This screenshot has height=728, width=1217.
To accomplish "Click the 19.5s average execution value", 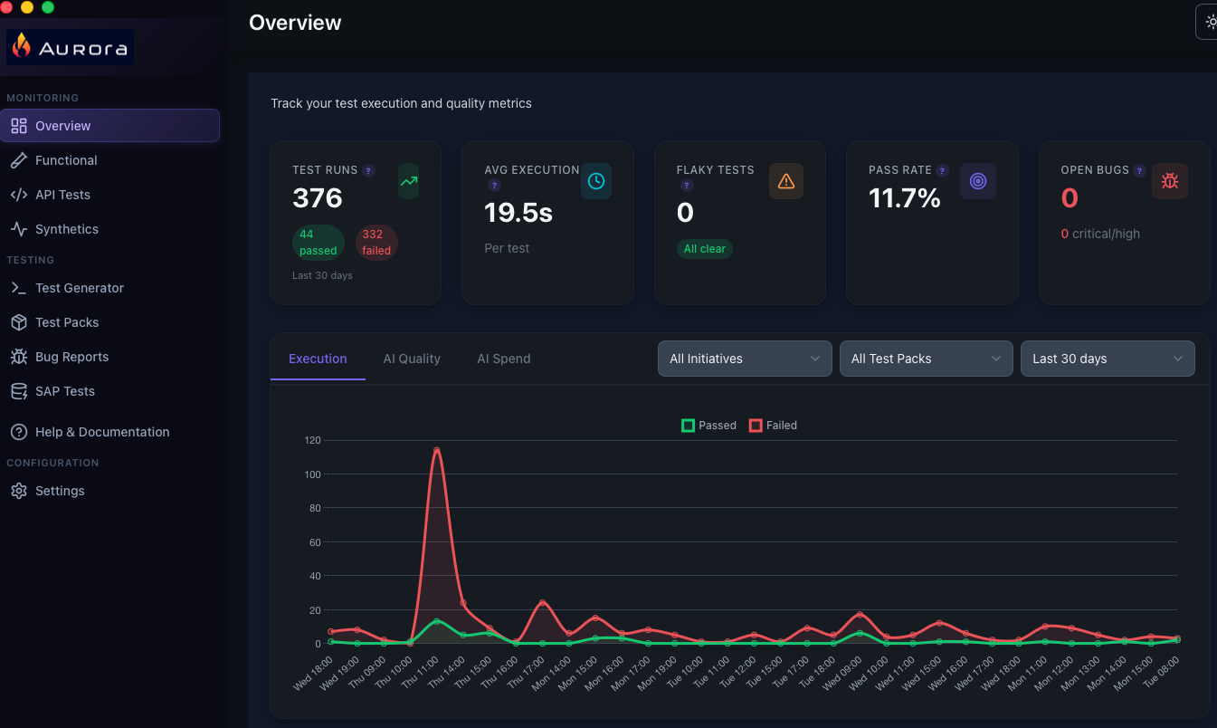I will click(x=518, y=213).
